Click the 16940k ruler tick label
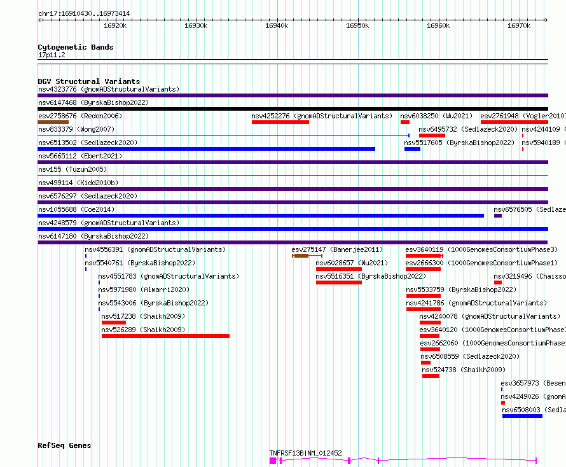 [277, 25]
